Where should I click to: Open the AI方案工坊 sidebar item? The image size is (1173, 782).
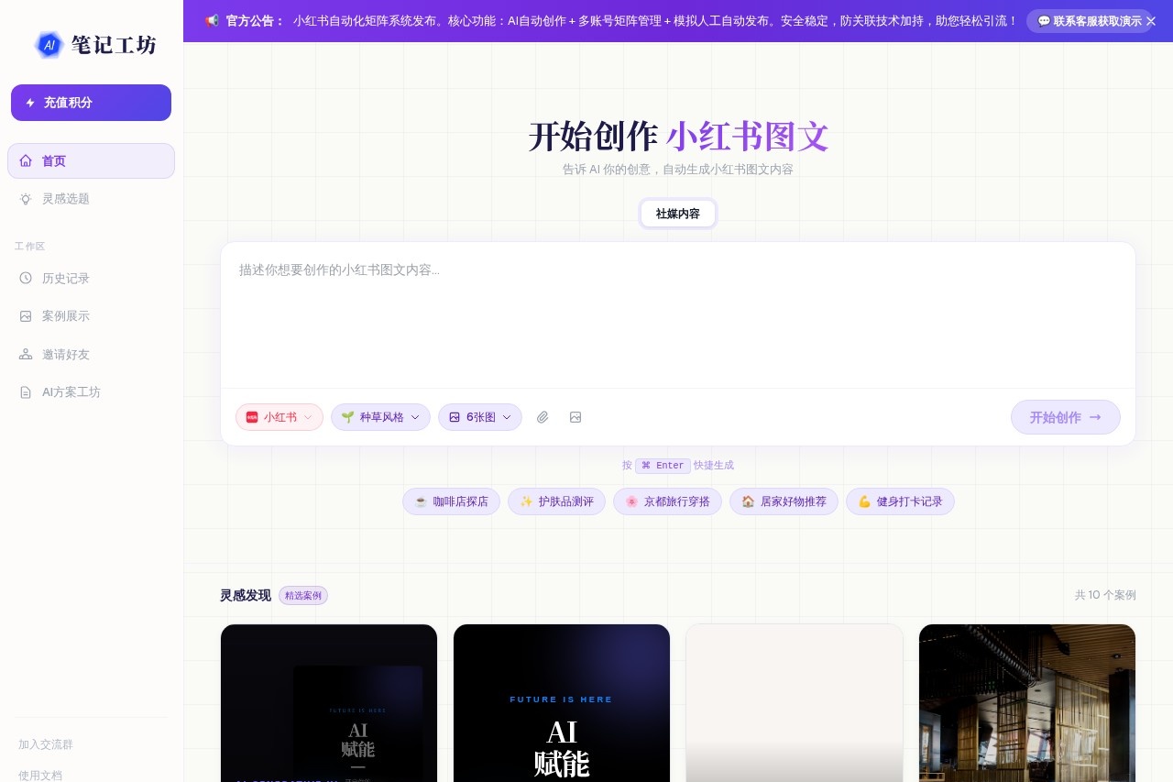(71, 391)
